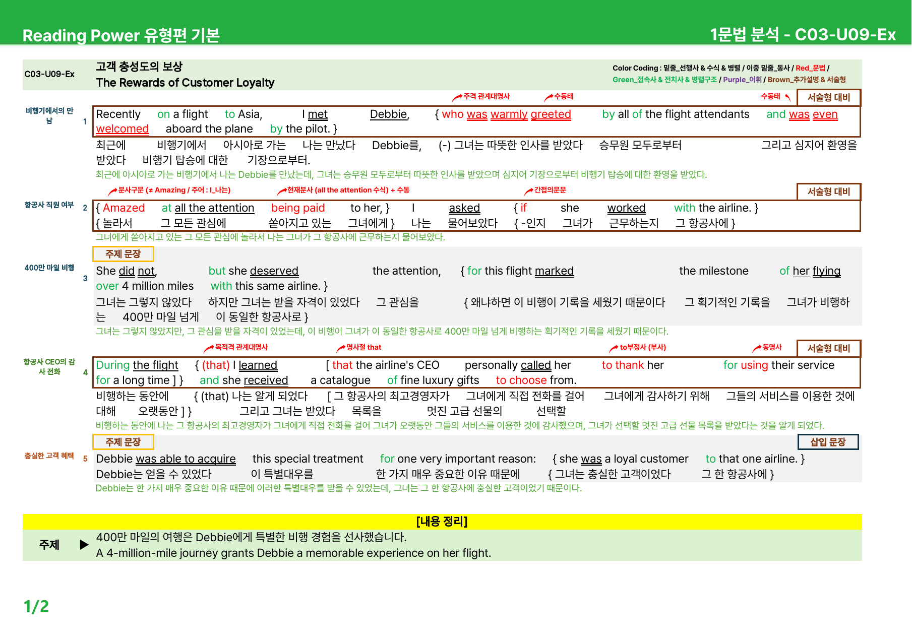This screenshot has height=644, width=912.
Task: Click the summary line '400만 마일의 여행은 Debbie에게'
Action: [x=251, y=537]
